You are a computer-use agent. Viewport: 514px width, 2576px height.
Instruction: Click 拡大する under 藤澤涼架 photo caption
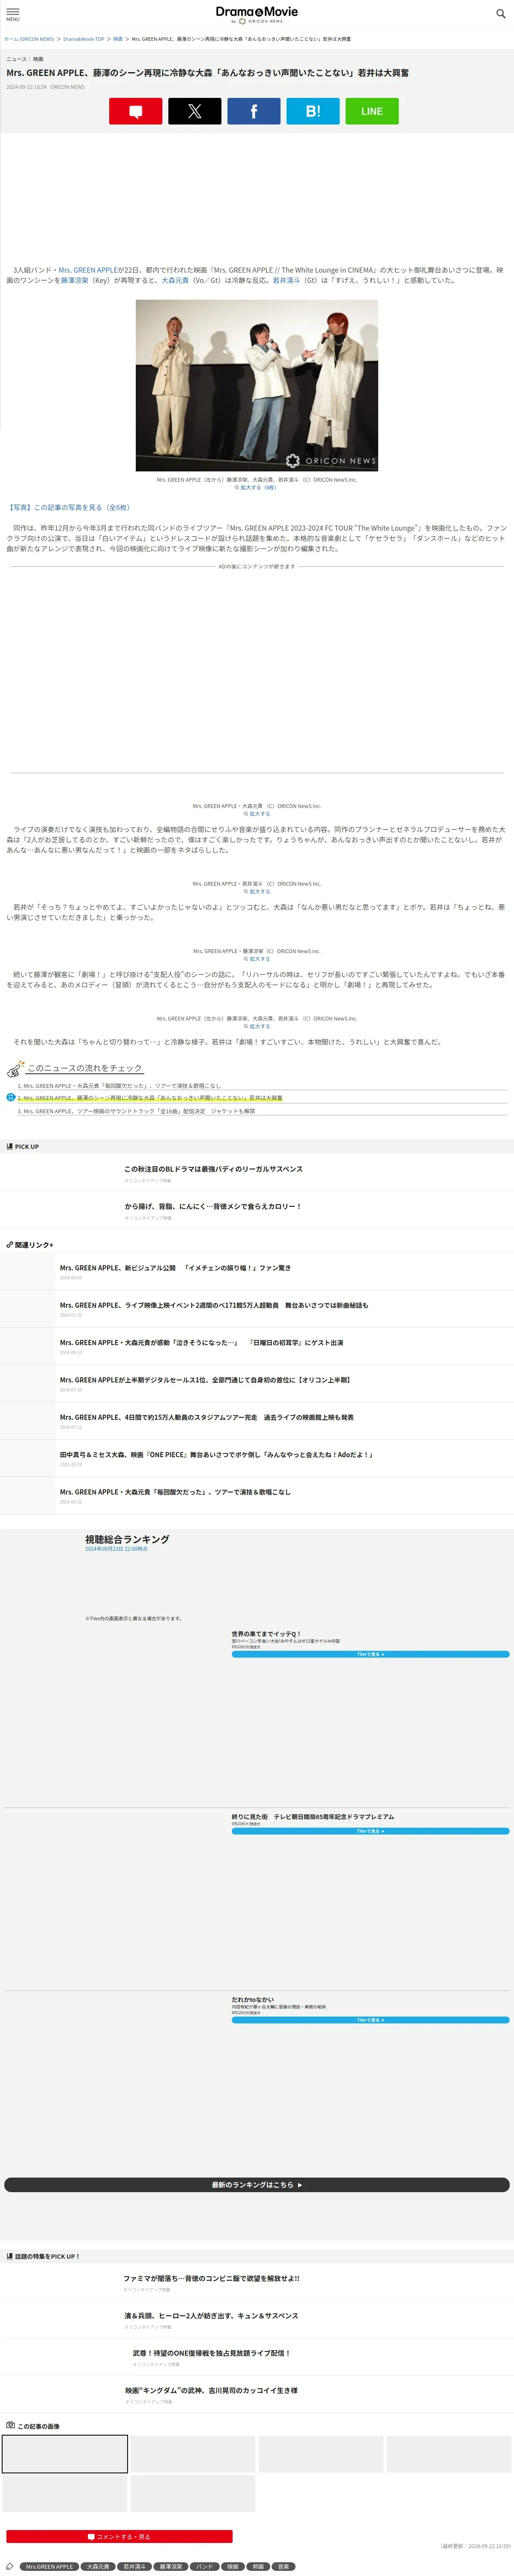tap(257, 959)
